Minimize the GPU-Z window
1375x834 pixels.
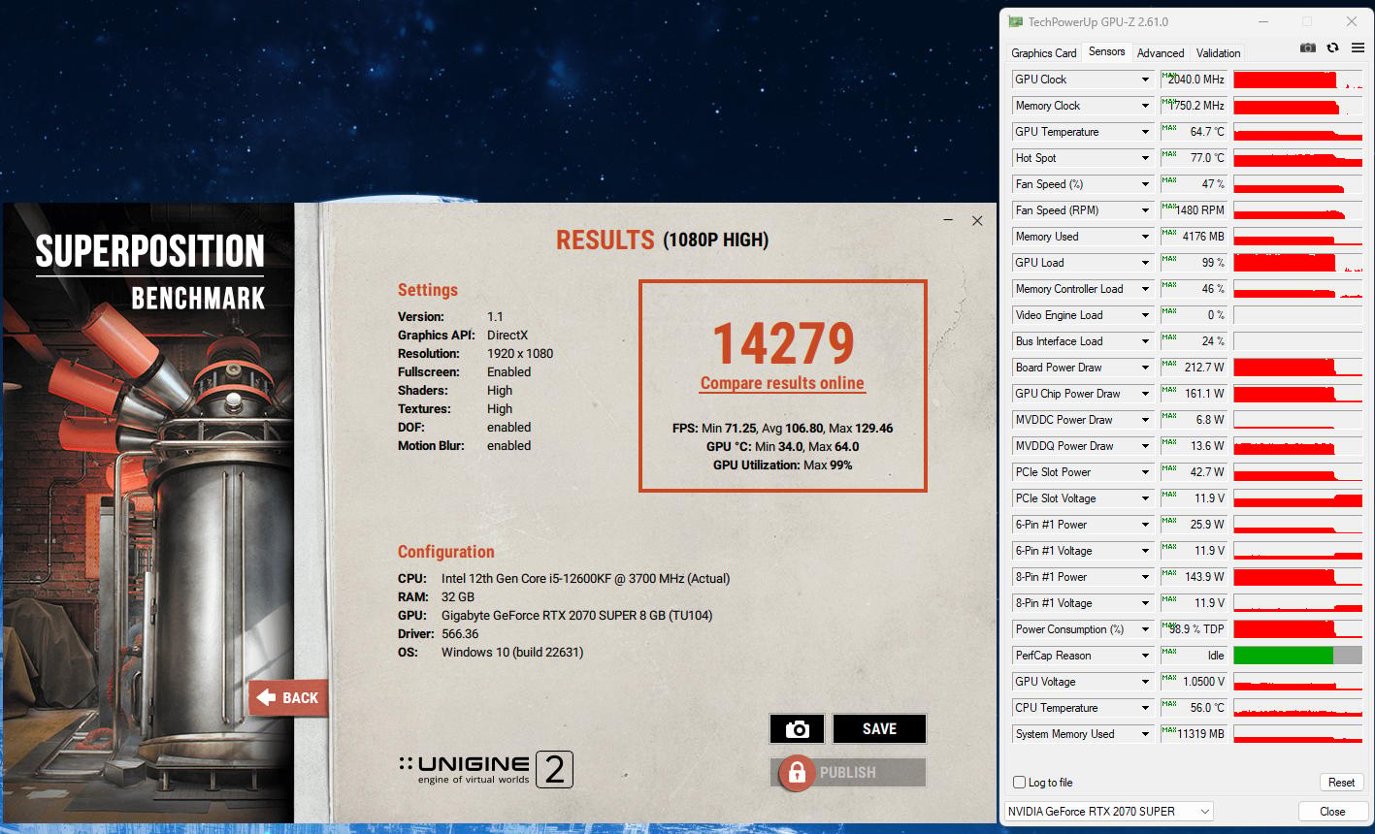[1264, 21]
